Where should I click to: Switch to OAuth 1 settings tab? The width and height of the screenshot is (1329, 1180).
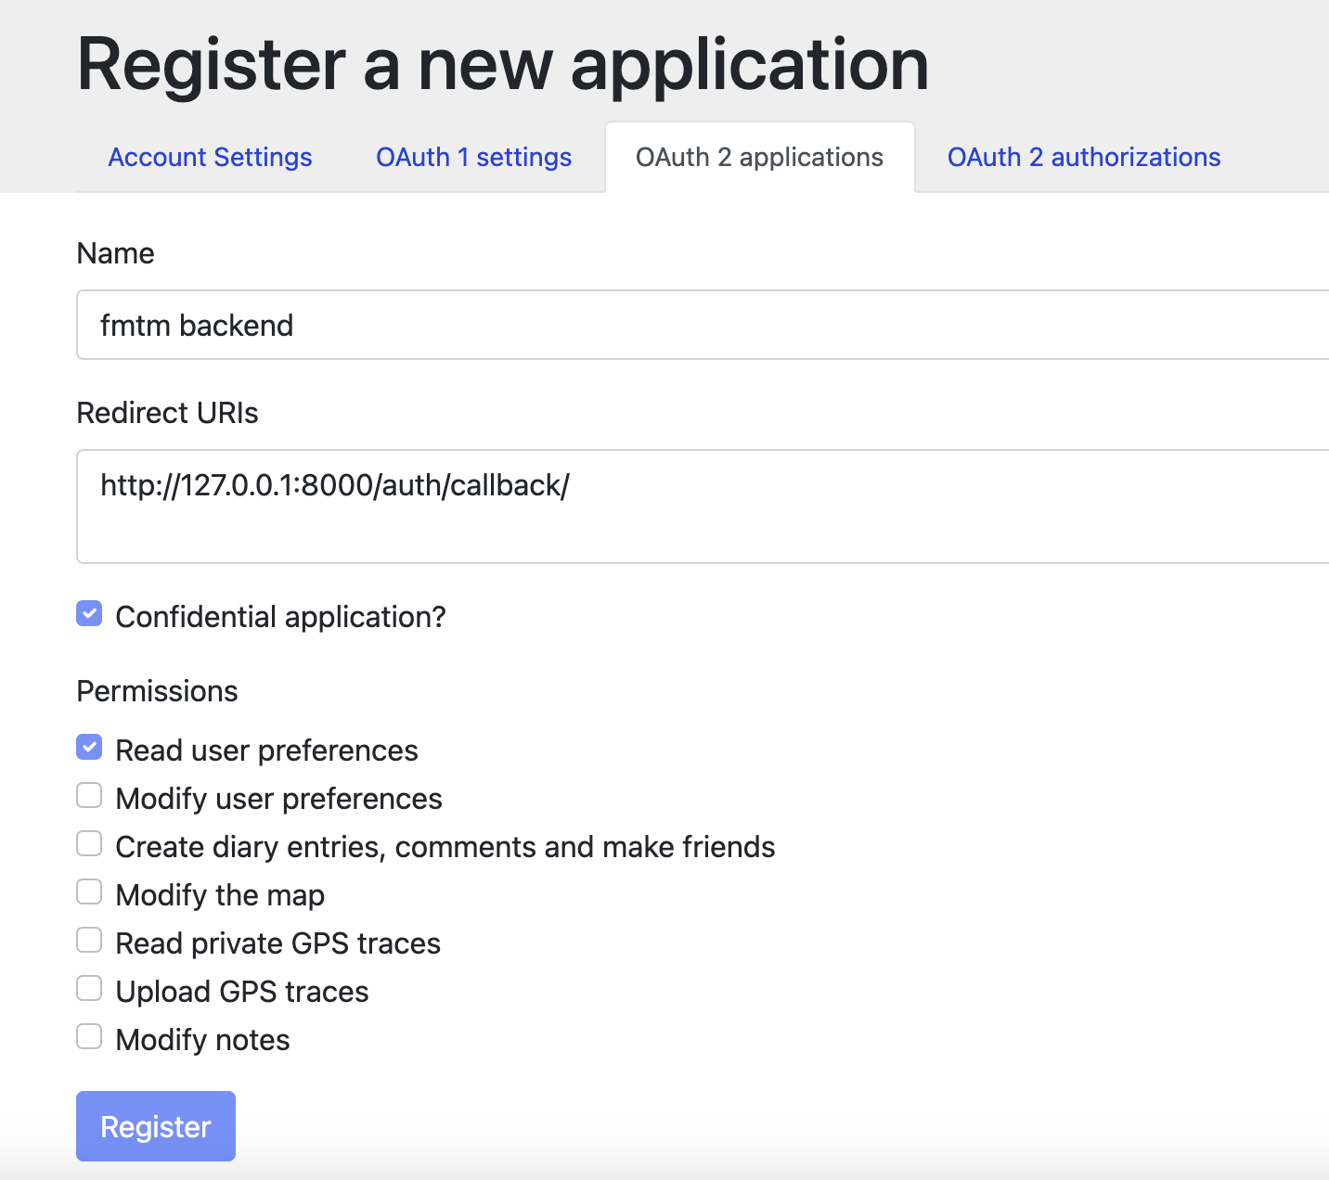pyautogui.click(x=473, y=157)
